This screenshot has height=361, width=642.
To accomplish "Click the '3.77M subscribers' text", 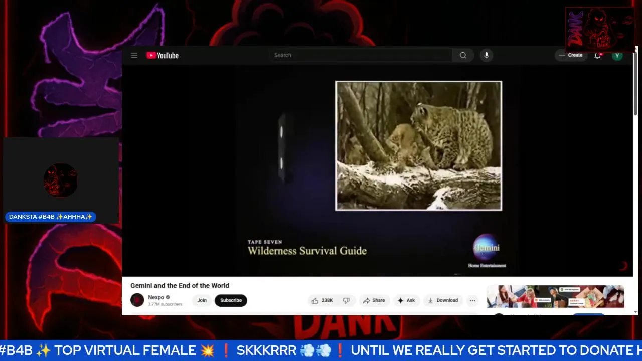I will (165, 304).
